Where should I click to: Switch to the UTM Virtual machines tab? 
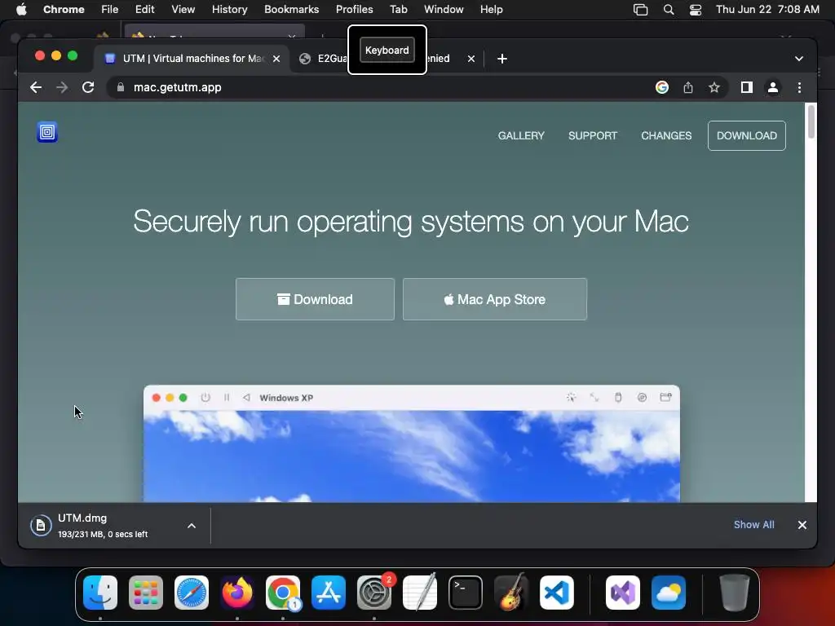192,59
